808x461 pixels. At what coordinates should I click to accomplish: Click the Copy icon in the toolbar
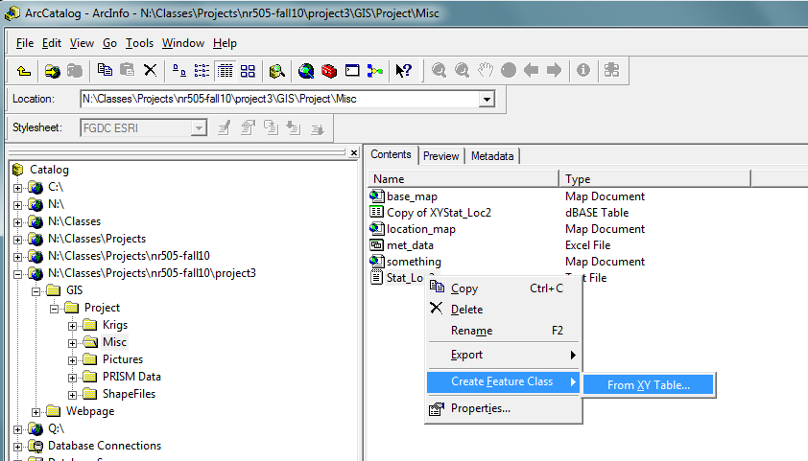tap(105, 71)
